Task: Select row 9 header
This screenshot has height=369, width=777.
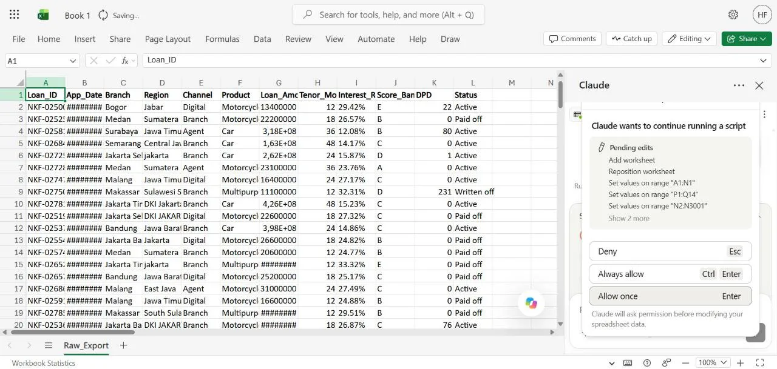Action: tap(13, 191)
